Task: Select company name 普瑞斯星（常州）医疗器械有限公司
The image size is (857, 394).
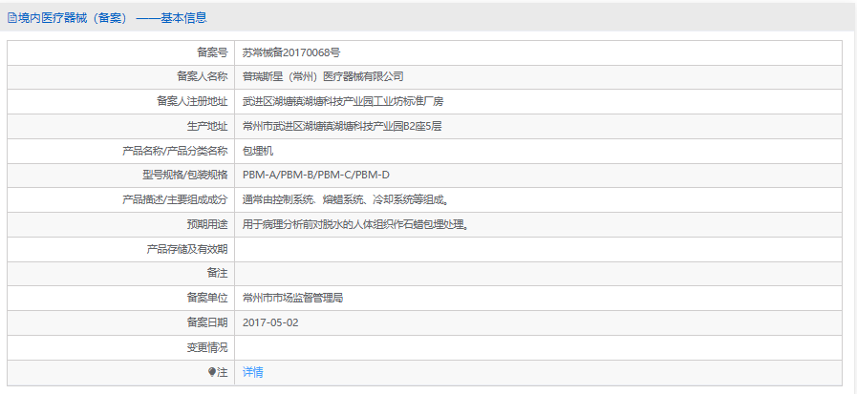Action: point(323,77)
